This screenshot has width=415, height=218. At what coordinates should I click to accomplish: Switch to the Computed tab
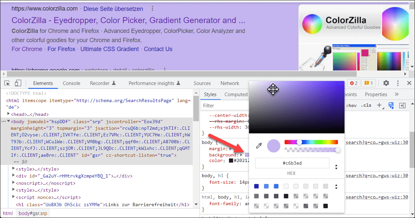236,94
